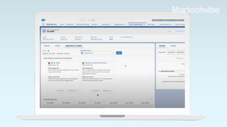
Task: Click into the global Search field
Action: tap(110, 20)
